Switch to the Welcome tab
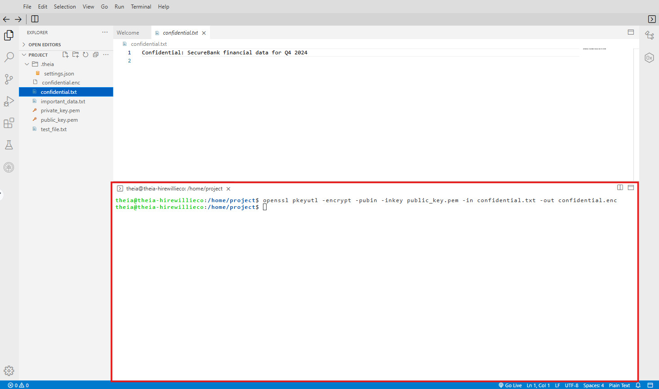The height and width of the screenshot is (389, 659). tap(128, 33)
